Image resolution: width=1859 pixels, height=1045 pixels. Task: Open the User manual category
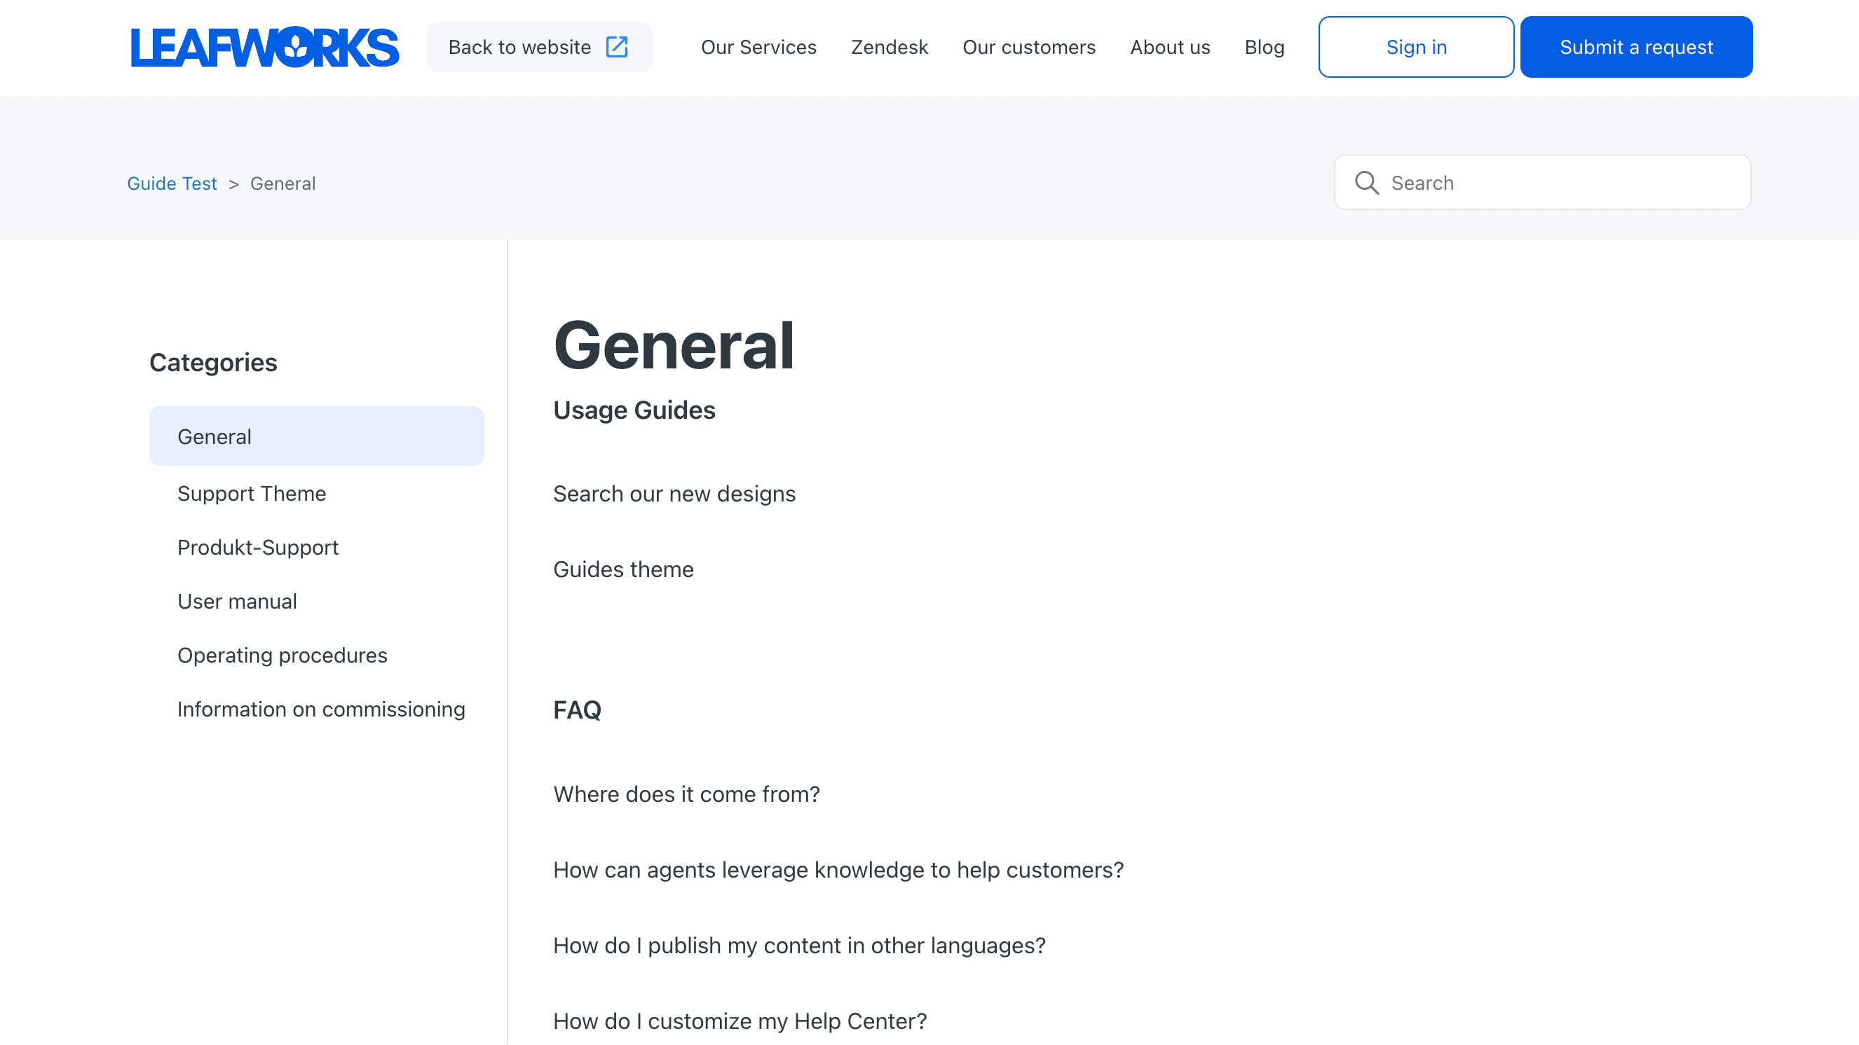(237, 602)
